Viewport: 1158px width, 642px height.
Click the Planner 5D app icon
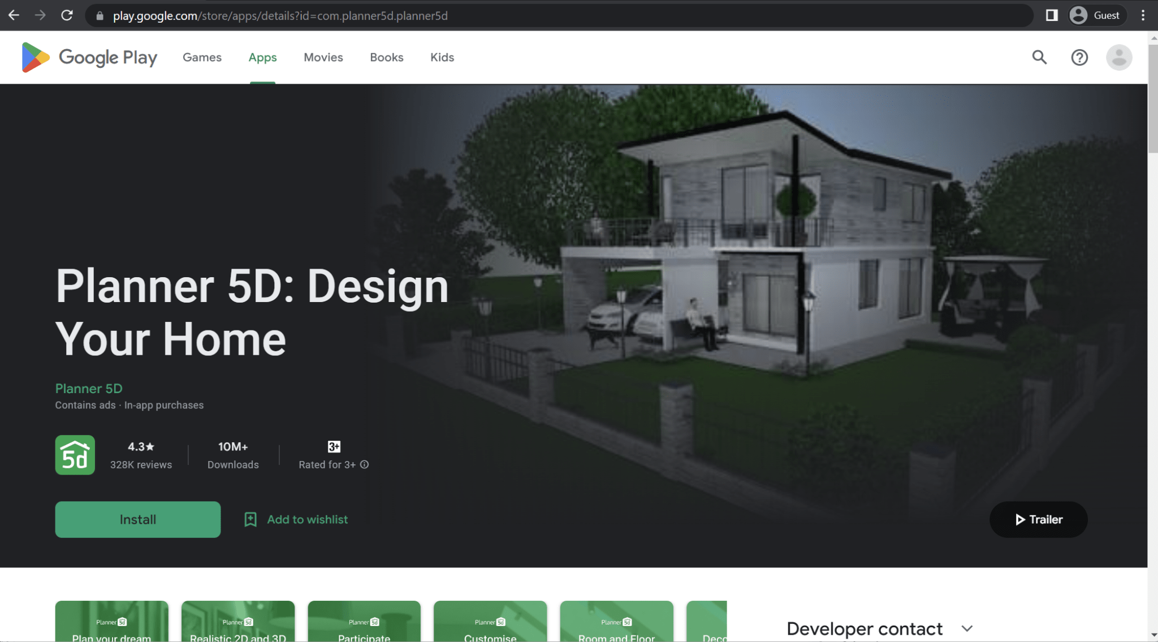click(75, 455)
